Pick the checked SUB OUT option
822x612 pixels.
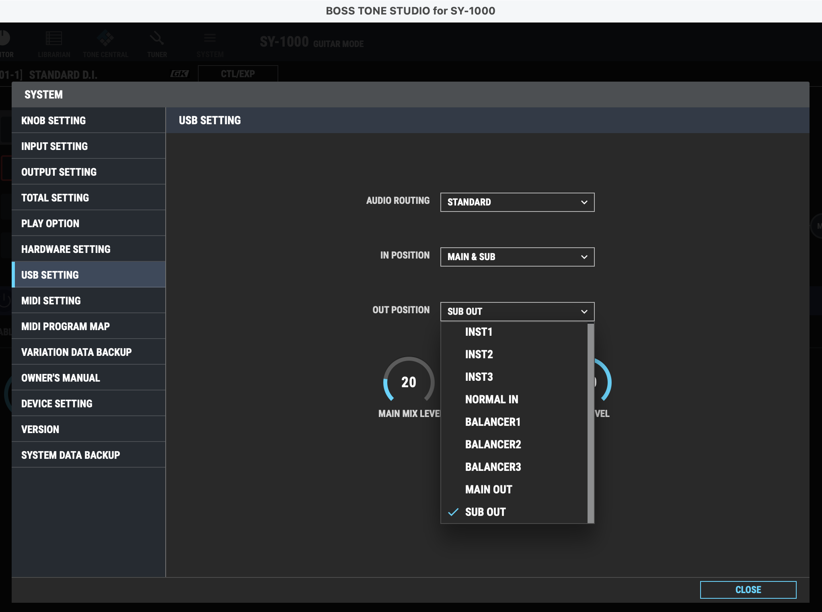coord(485,512)
